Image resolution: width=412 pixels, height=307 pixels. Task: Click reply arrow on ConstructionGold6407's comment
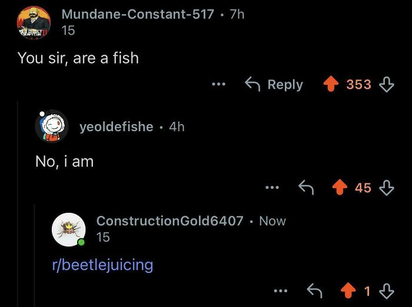tap(315, 291)
